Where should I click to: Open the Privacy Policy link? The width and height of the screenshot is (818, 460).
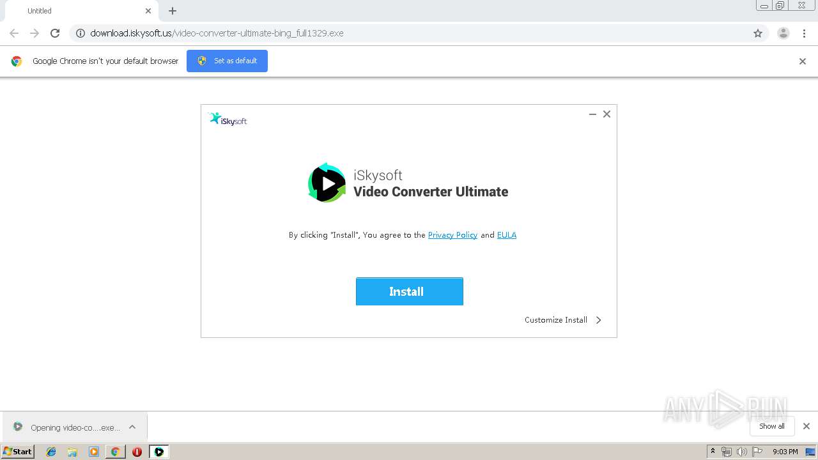point(452,235)
